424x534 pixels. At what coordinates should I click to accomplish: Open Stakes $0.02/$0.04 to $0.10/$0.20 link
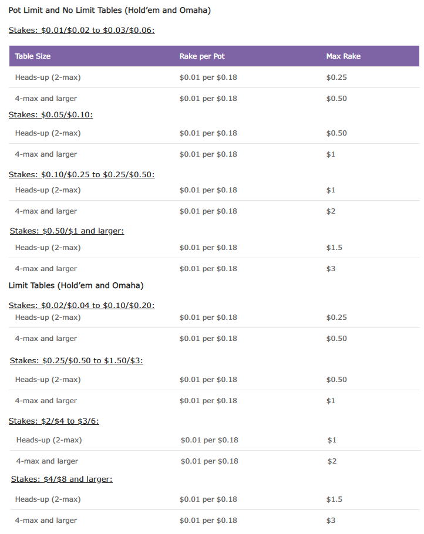82,305
